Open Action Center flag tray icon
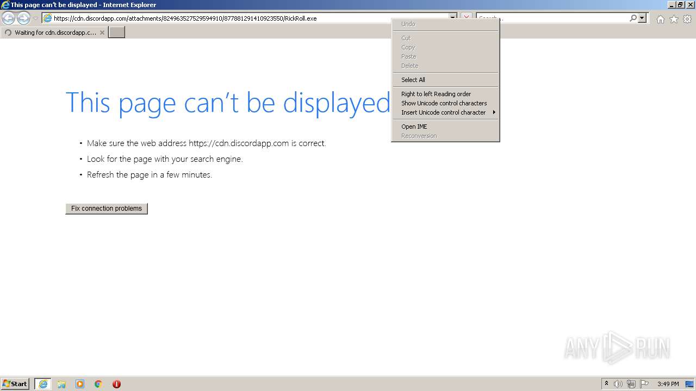The image size is (696, 391). (644, 384)
